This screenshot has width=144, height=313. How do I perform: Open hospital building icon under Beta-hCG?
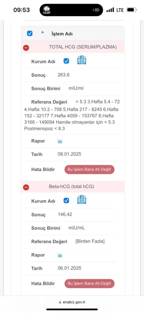click(82, 200)
